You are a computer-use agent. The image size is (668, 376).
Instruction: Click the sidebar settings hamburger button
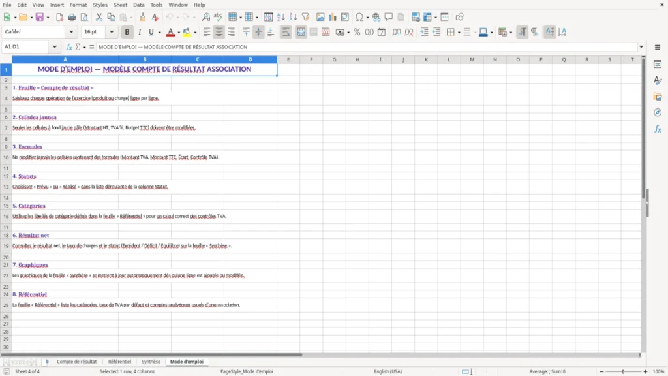(658, 47)
